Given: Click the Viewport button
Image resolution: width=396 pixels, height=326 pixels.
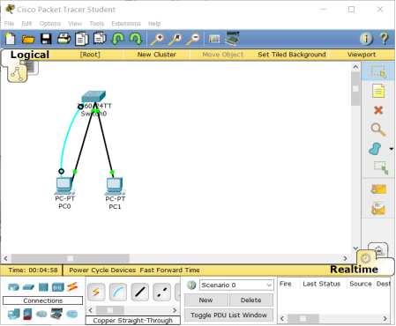Looking at the screenshot, I should click(x=362, y=55).
